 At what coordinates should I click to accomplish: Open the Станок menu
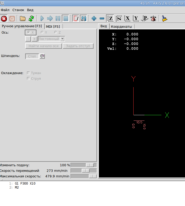click(18, 10)
